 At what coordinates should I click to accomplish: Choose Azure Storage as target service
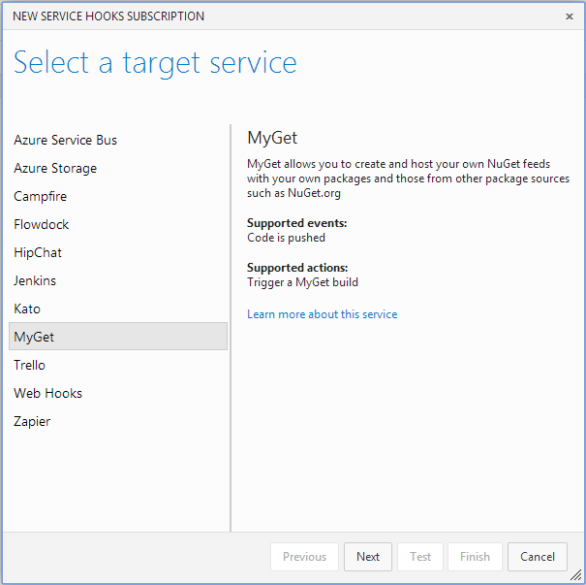pyautogui.click(x=55, y=168)
